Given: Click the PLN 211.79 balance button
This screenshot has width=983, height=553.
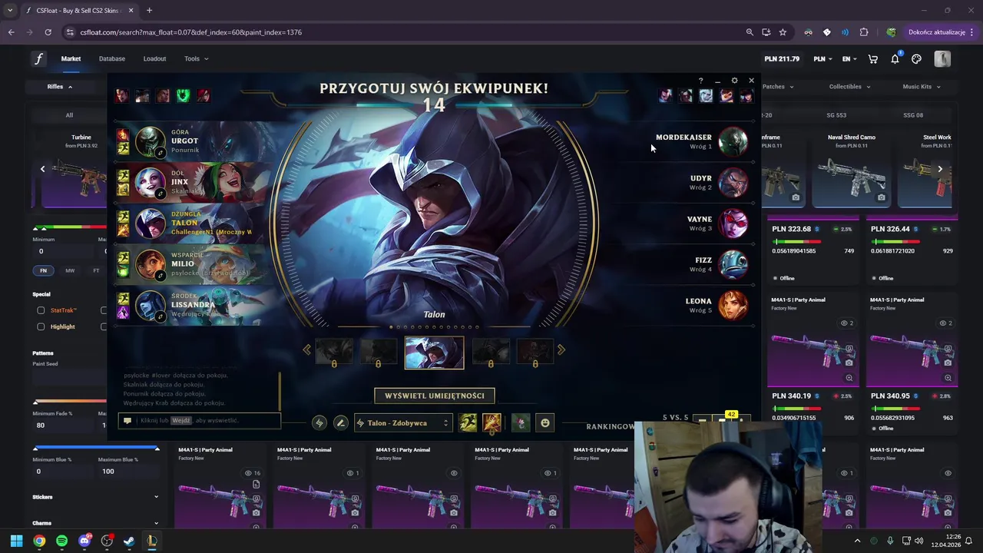Looking at the screenshot, I should point(782,59).
